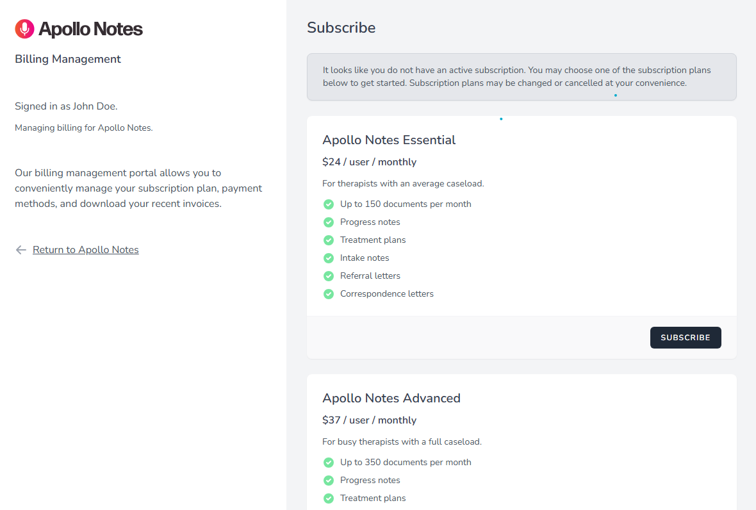Select the 'Apollo Notes Essential' plan title

[389, 140]
